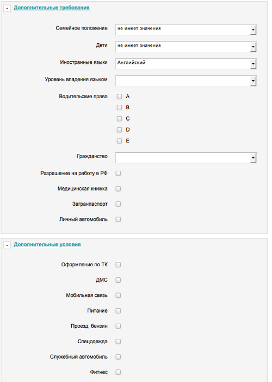The image size is (272, 382).
Task: Enable Разрешение на работу в РФ checkbox
Action: click(118, 174)
